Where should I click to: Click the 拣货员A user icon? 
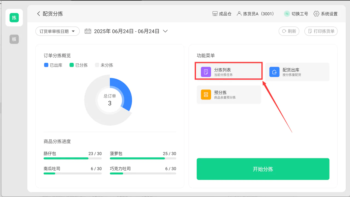tap(239, 14)
